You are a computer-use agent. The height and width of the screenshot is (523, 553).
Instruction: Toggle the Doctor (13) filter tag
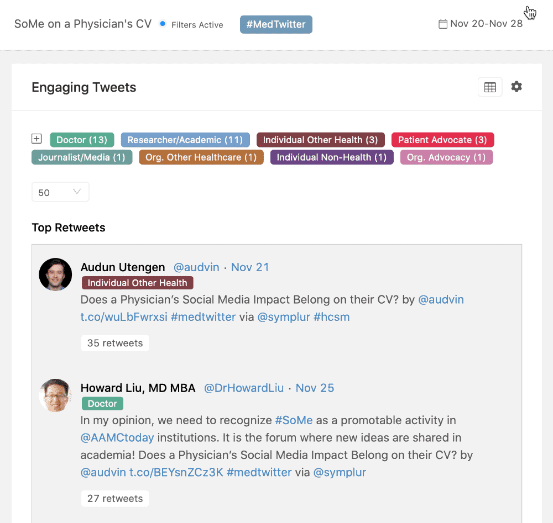pyautogui.click(x=82, y=140)
